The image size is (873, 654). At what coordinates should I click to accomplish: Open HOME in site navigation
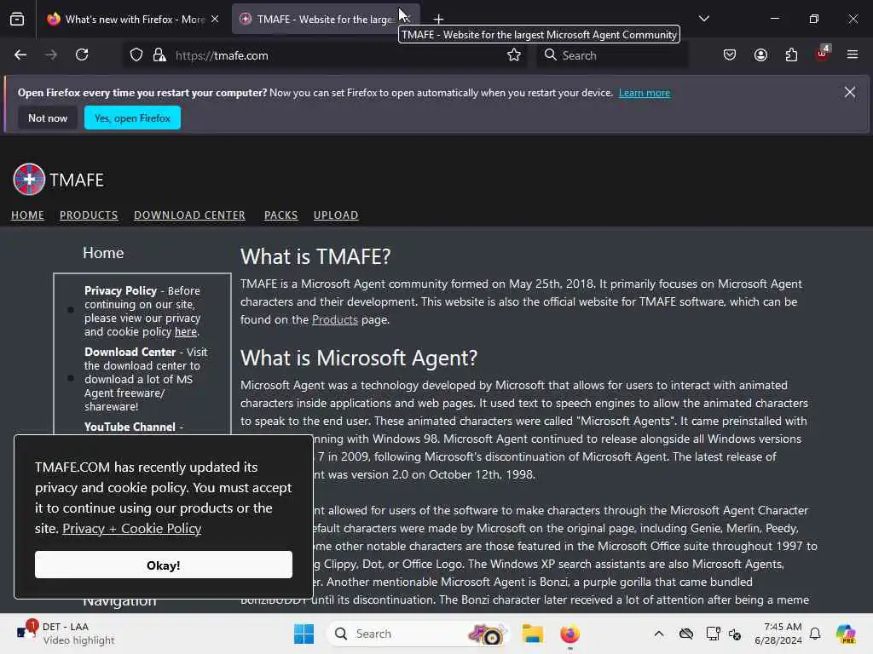27,215
